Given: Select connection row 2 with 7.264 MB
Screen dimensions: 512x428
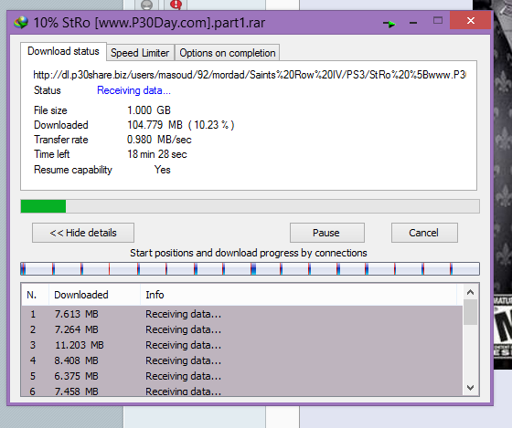Looking at the screenshot, I should pyautogui.click(x=242, y=329).
